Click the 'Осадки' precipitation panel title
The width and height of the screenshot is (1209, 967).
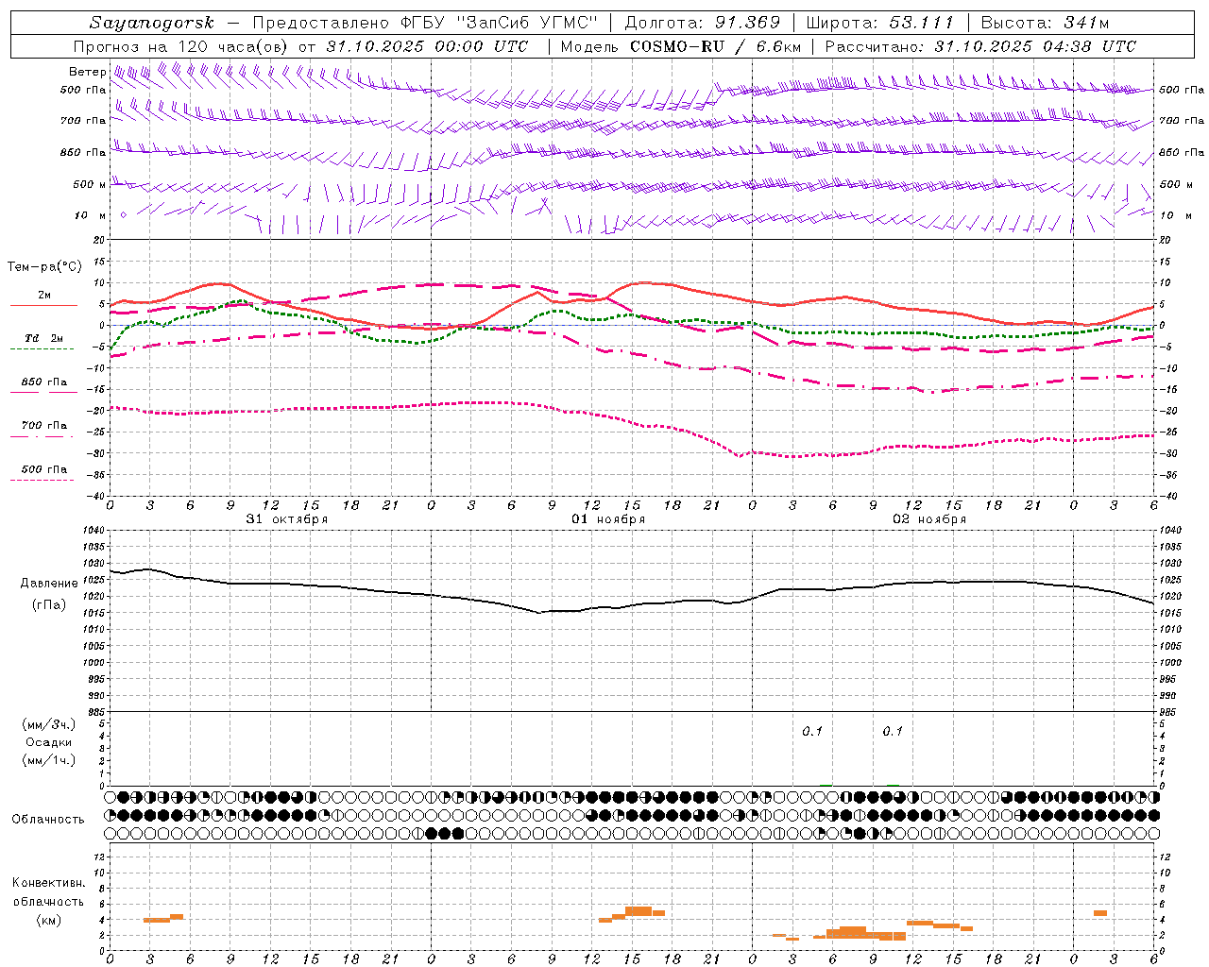point(49,742)
